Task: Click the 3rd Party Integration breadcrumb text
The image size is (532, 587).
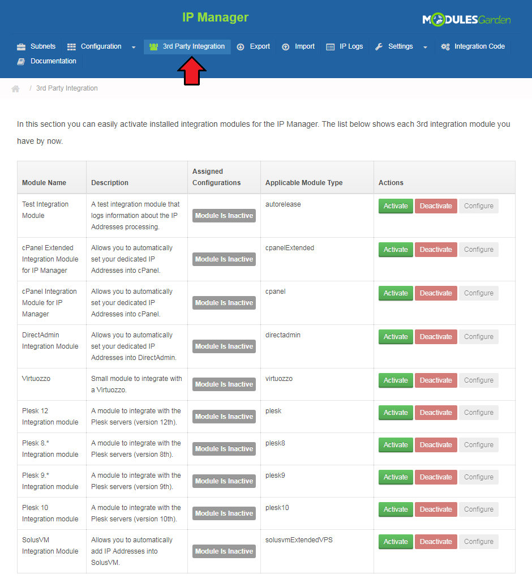Action: pyautogui.click(x=67, y=88)
